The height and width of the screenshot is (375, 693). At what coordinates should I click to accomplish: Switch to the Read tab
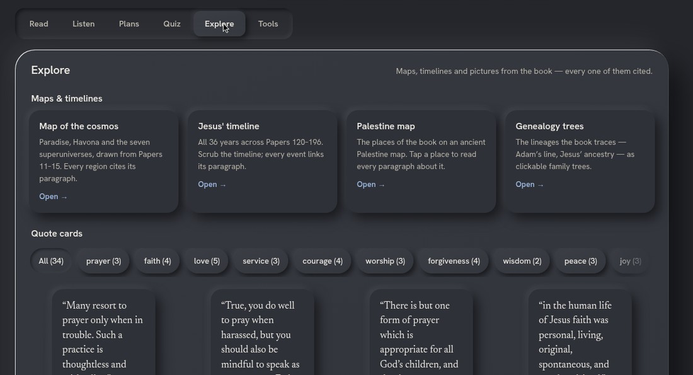(39, 24)
